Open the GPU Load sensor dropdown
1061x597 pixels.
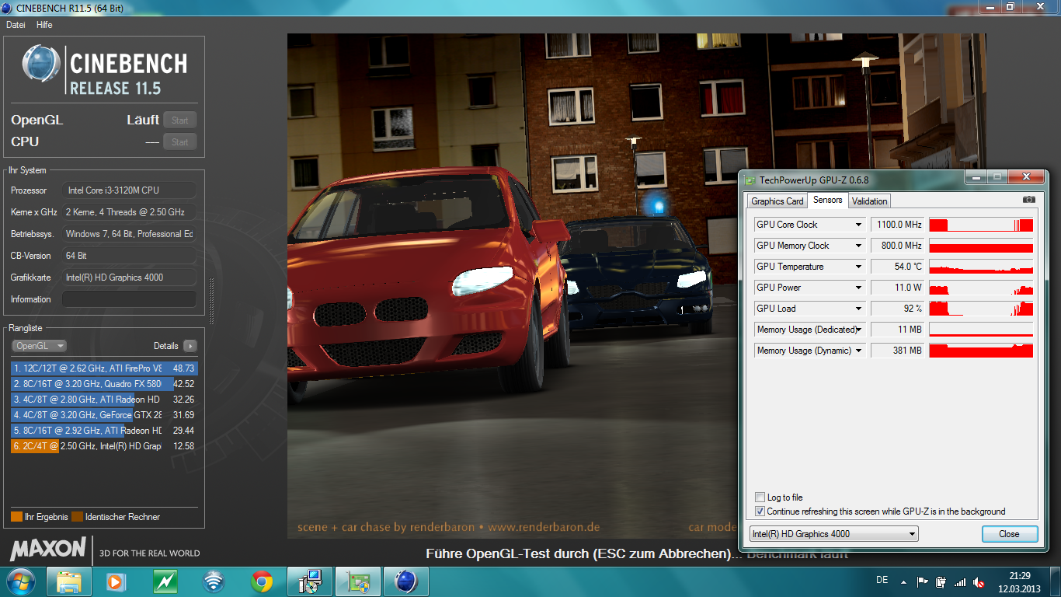(858, 309)
